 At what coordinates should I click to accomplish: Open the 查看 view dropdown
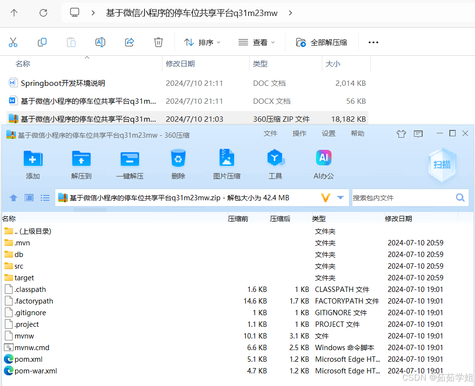(x=256, y=42)
